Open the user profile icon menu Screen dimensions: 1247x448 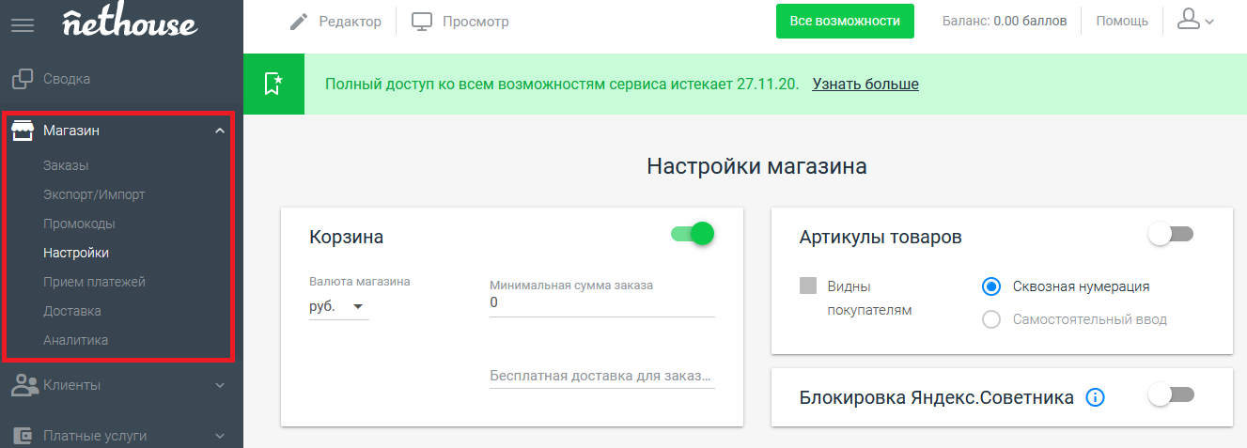(x=1195, y=21)
